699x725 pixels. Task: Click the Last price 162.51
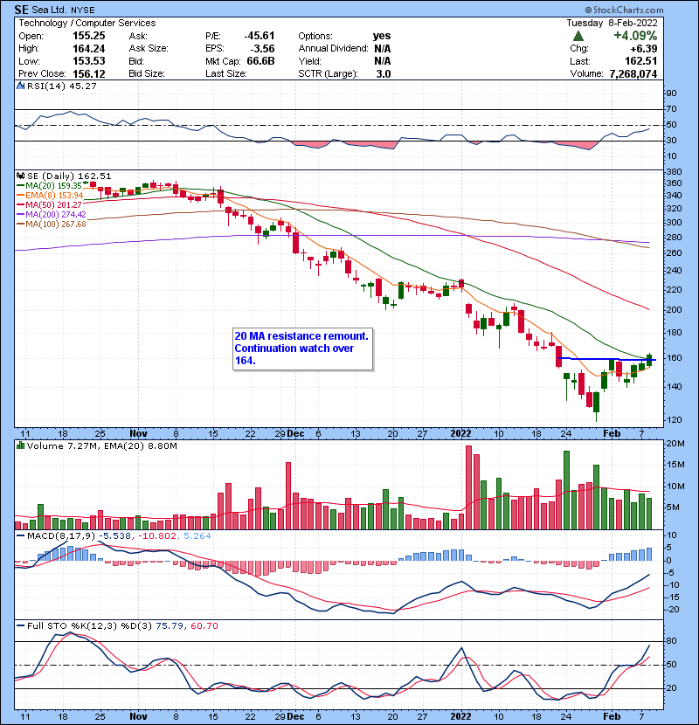[x=640, y=61]
